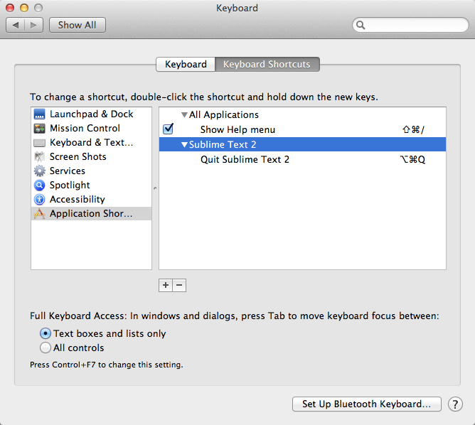This screenshot has width=475, height=425.
Task: Click the Application Shortcuts icon
Action: click(39, 214)
